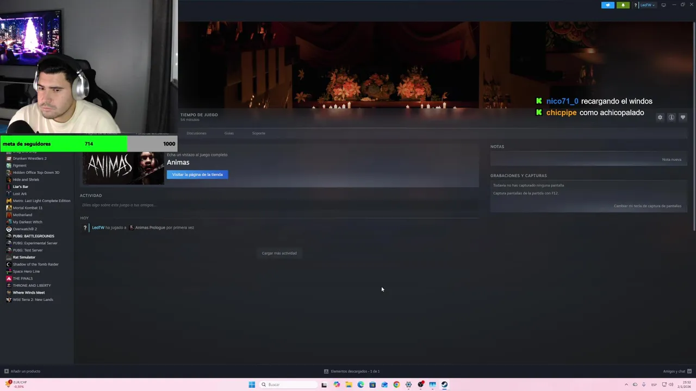696x391 pixels.
Task: Click the activity comment input field
Action: point(279,205)
